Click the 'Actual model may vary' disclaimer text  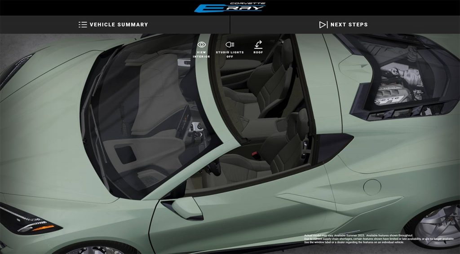359,236
